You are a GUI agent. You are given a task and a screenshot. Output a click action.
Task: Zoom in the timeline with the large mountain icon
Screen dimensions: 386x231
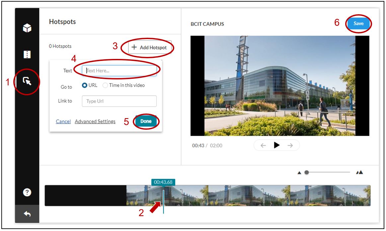point(359,172)
